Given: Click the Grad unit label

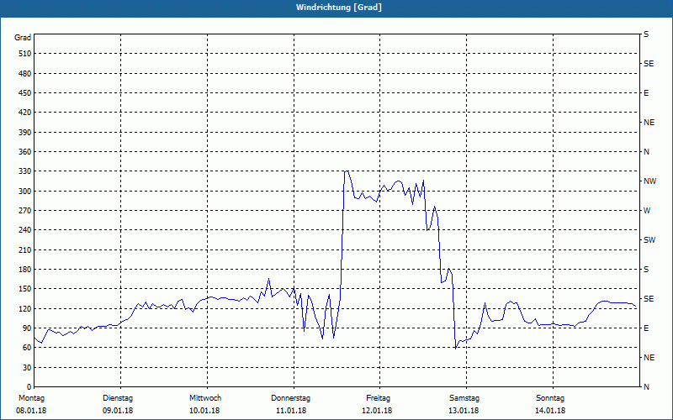Looking at the screenshot, I should [23, 38].
